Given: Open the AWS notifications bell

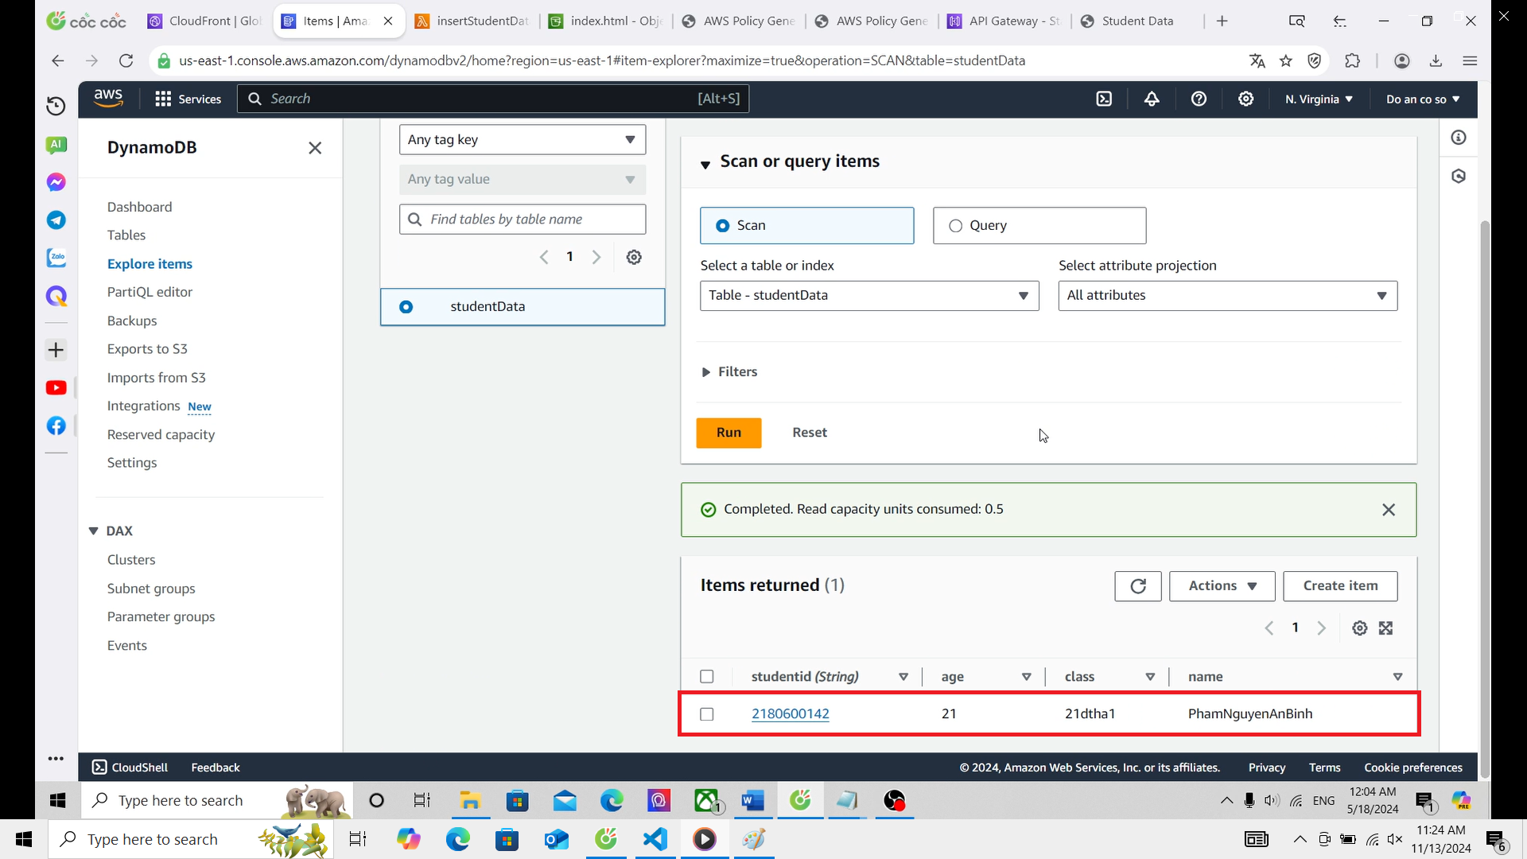Looking at the screenshot, I should [1151, 99].
